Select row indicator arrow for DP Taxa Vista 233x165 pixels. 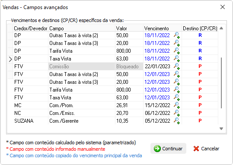pos(10,59)
